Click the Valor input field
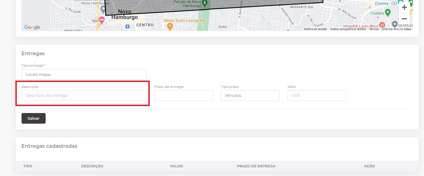The width and height of the screenshot is (424, 176). [x=317, y=95]
